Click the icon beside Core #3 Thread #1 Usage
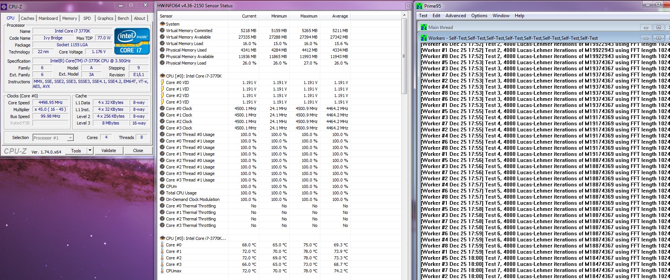 pyautogui.click(x=162, y=180)
